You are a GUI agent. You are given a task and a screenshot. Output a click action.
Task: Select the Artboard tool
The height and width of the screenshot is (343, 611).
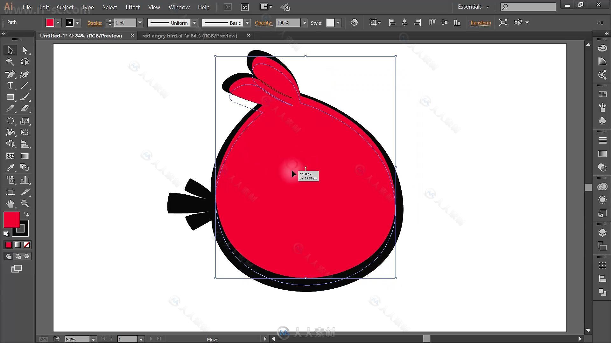10,192
